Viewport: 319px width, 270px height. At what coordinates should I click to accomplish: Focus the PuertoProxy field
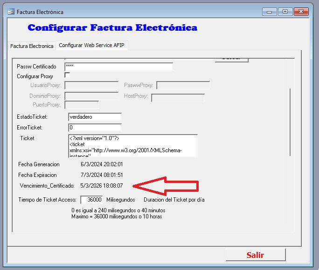pyautogui.click(x=81, y=105)
